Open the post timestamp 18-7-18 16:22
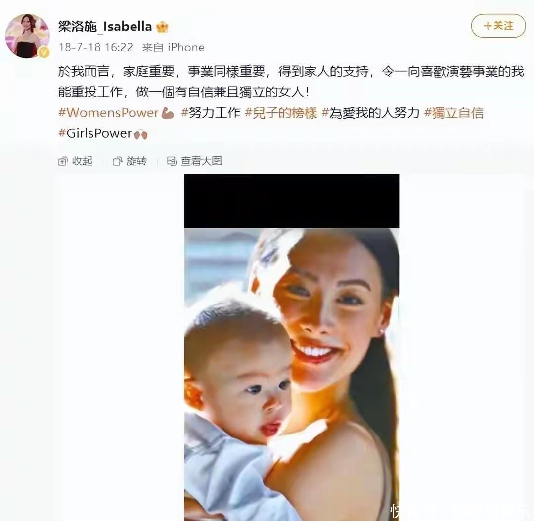 tap(96, 47)
